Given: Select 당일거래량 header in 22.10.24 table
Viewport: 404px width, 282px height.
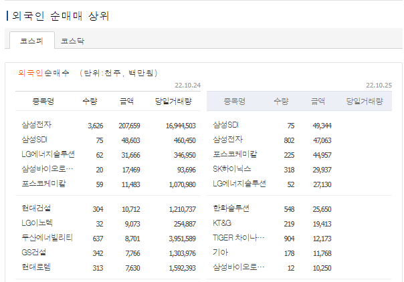Looking at the screenshot, I should tap(173, 101).
